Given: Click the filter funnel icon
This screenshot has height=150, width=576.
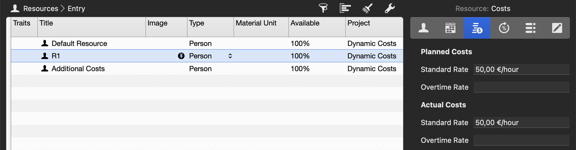Looking at the screenshot, I should (323, 8).
